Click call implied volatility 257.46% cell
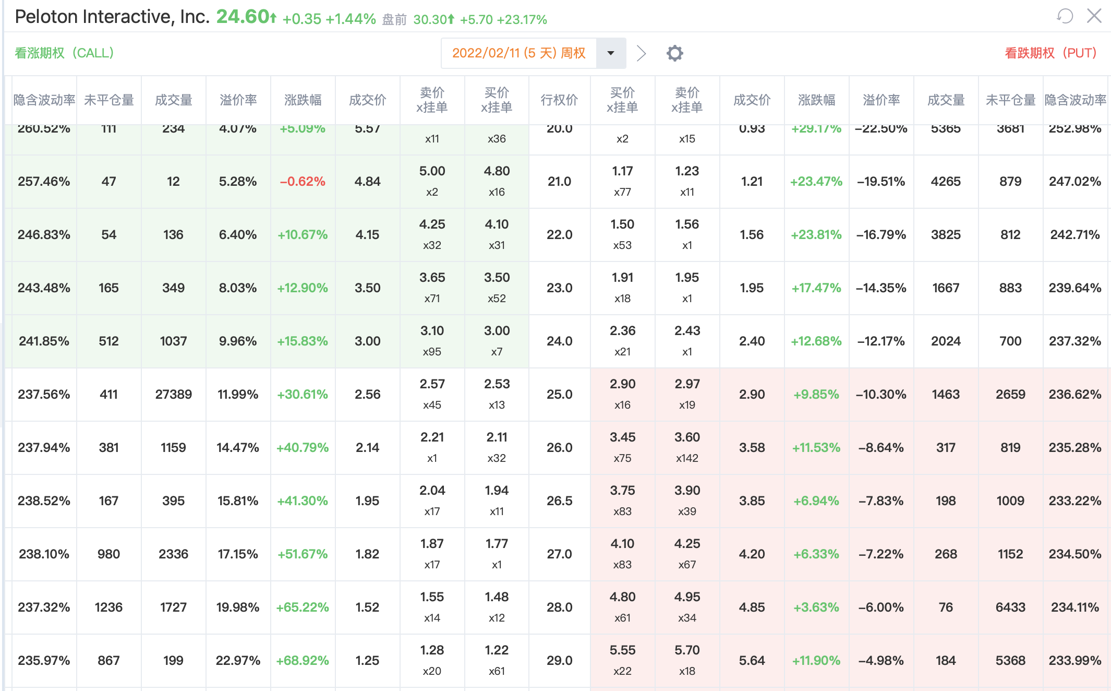The height and width of the screenshot is (691, 1111). pos(44,181)
